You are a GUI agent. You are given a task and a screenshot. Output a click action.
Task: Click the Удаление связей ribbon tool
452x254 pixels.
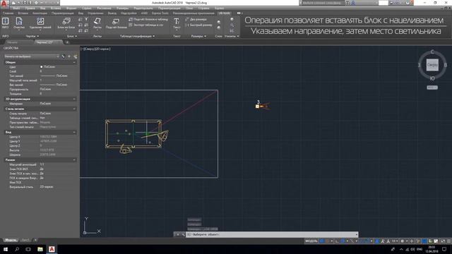[40, 23]
